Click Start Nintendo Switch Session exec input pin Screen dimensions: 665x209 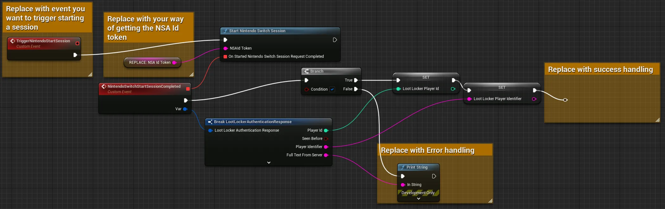(225, 40)
